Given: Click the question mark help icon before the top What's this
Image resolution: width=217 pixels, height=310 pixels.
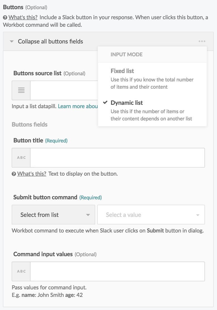Looking at the screenshot, I should (5, 17).
